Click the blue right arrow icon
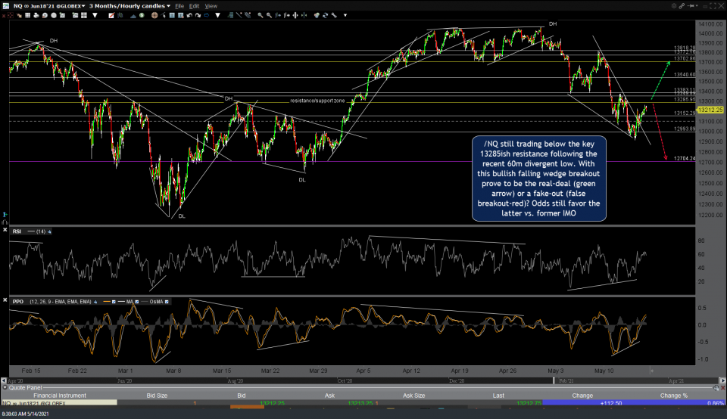Viewport: 727px width, 419px height. pyautogui.click(x=206, y=15)
